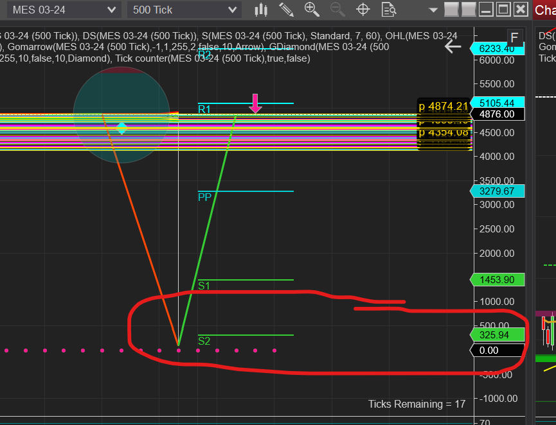The width and height of the screenshot is (556, 425).
Task: Click the zoom out magnifier icon
Action: pyautogui.click(x=337, y=10)
